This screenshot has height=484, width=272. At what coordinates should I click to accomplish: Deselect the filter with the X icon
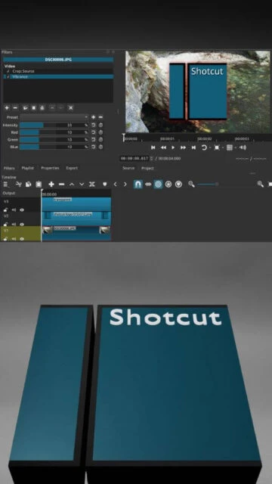tap(70, 107)
